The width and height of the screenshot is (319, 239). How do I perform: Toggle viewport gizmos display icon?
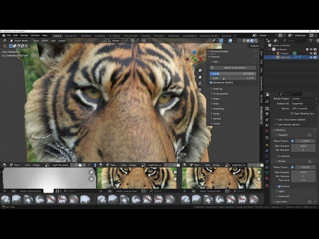(221, 41)
